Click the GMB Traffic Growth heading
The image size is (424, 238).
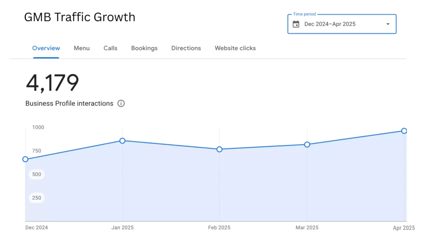click(80, 17)
